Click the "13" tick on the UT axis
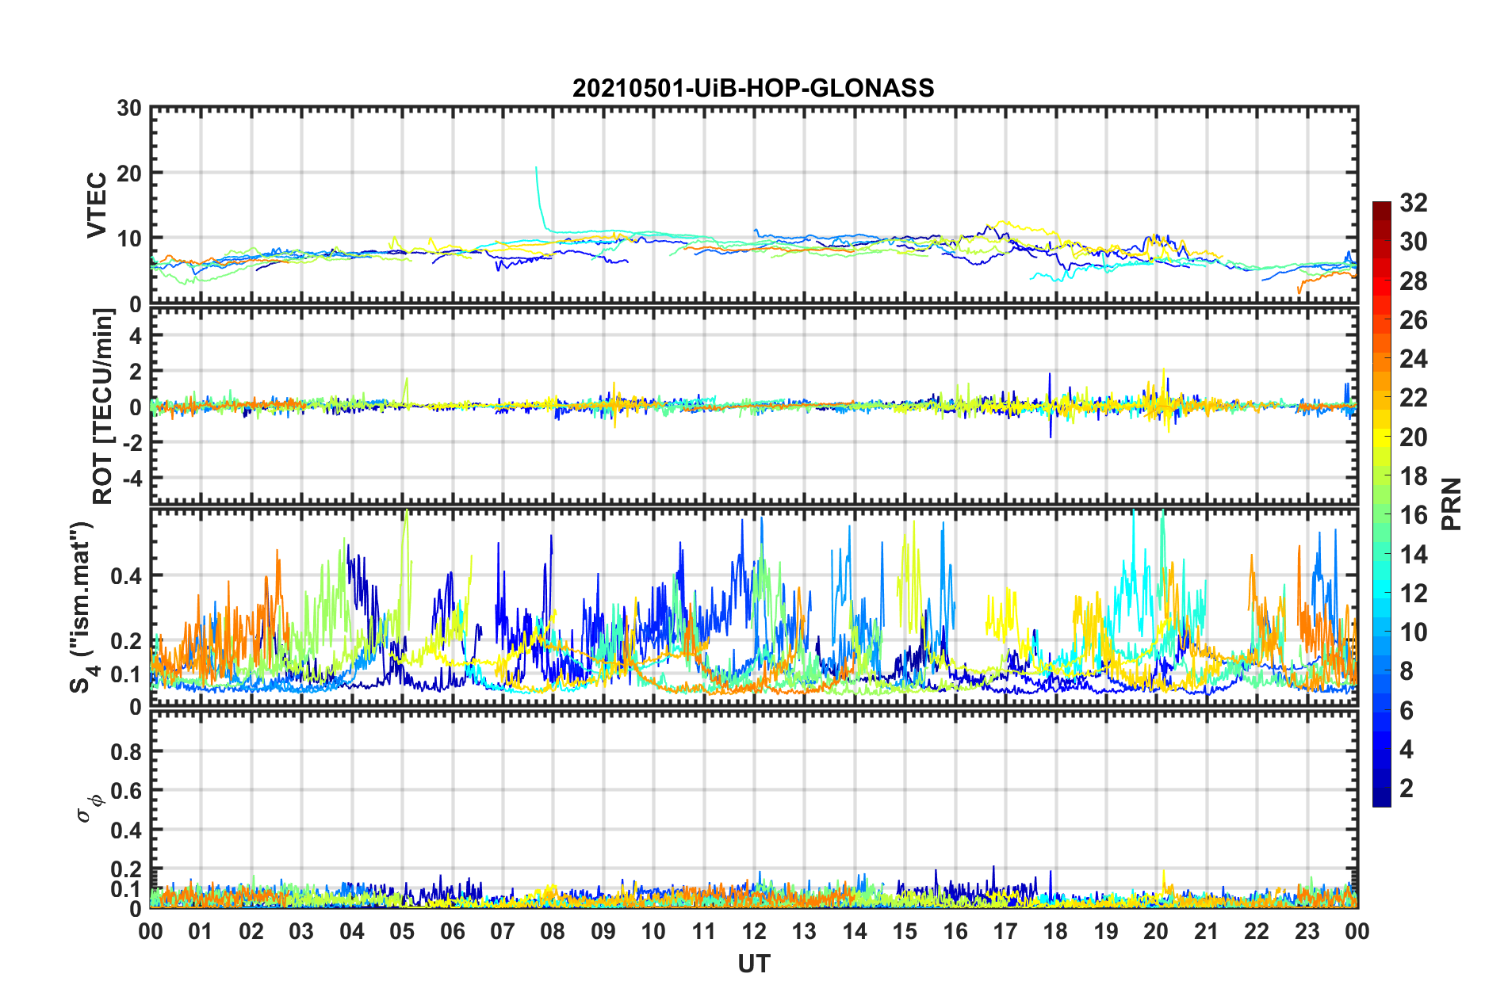Viewport: 1508px width, 1008px height. pos(804,931)
